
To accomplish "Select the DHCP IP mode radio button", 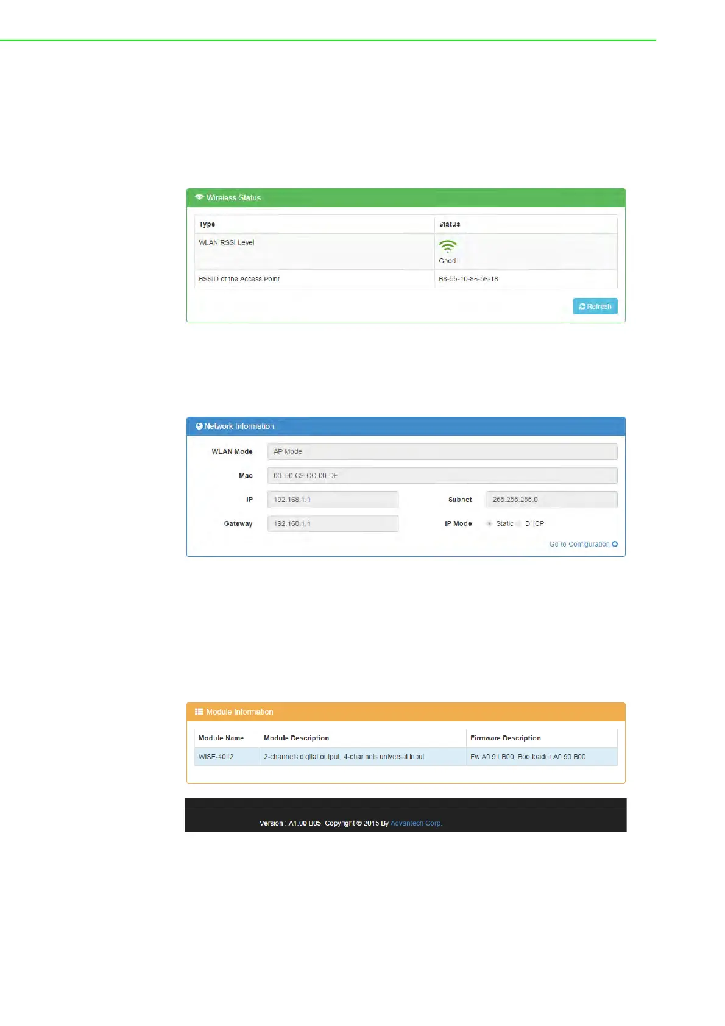I will [518, 523].
